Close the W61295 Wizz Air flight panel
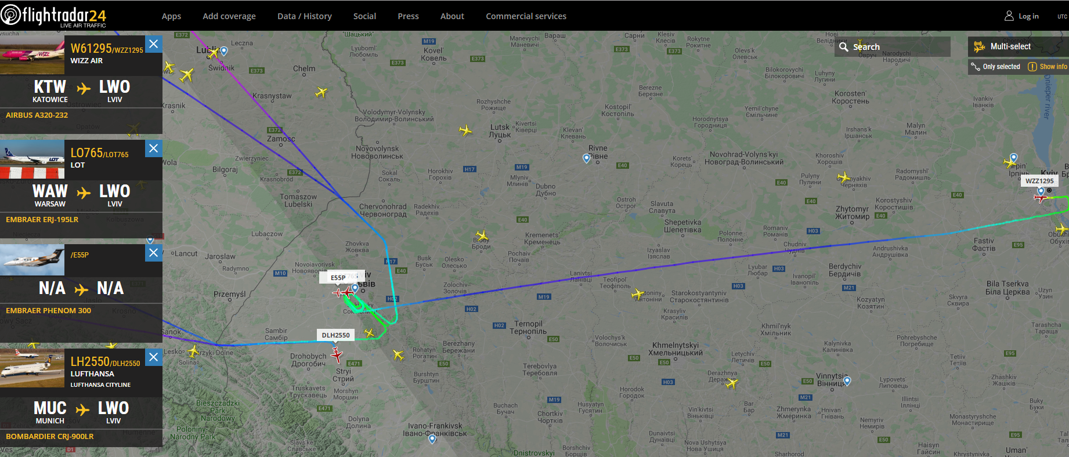 (x=153, y=44)
